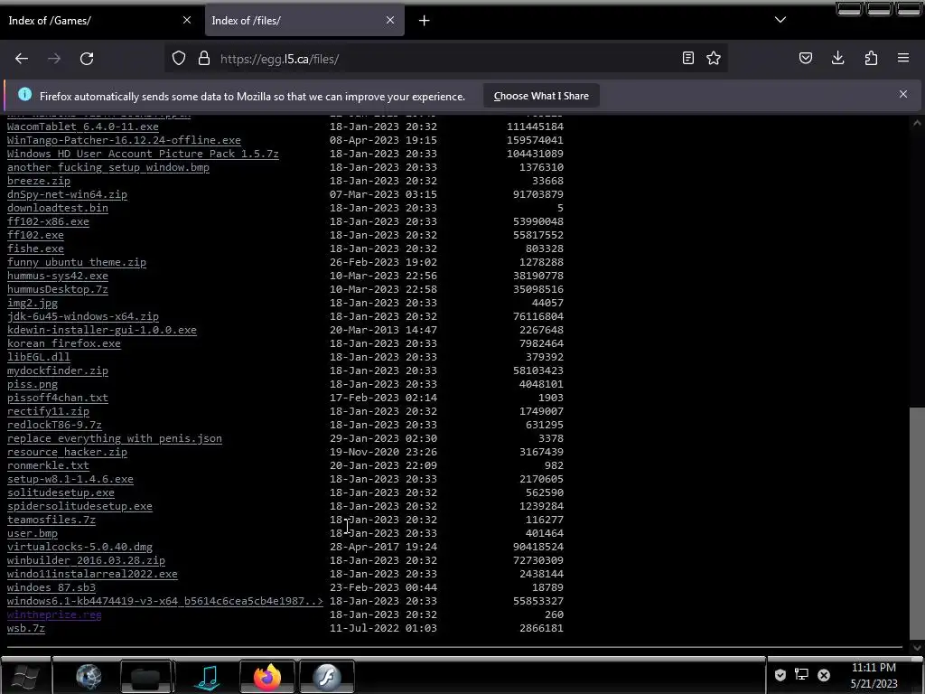Dismiss the Firefox data notification bar
925x694 pixels.
tap(903, 94)
